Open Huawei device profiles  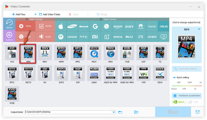point(141,26)
